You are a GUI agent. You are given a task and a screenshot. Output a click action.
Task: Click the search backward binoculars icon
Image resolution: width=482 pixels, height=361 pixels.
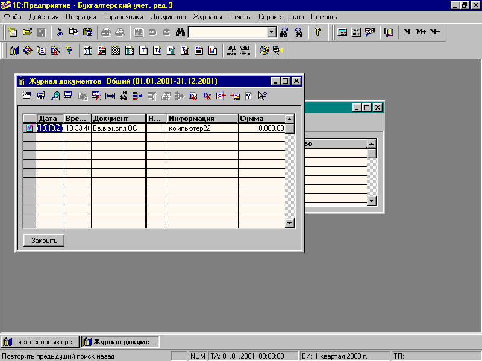coord(298,32)
